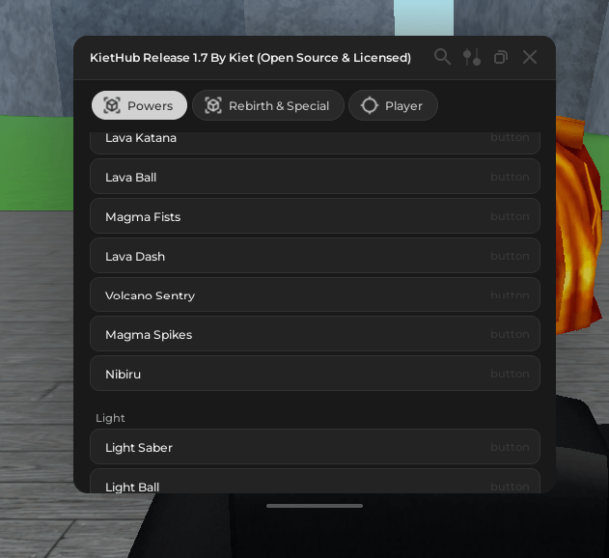The image size is (609, 558).
Task: Click the Lava Katana button
Action: click(x=315, y=142)
